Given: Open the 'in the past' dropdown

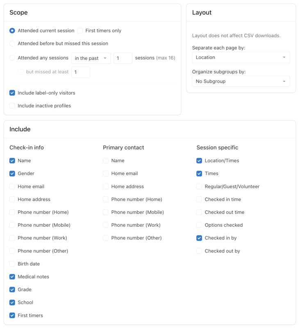Looking at the screenshot, I should point(91,58).
